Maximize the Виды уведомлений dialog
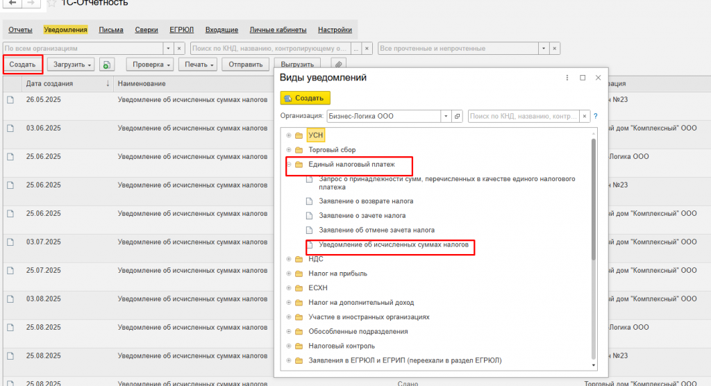 pyautogui.click(x=583, y=78)
